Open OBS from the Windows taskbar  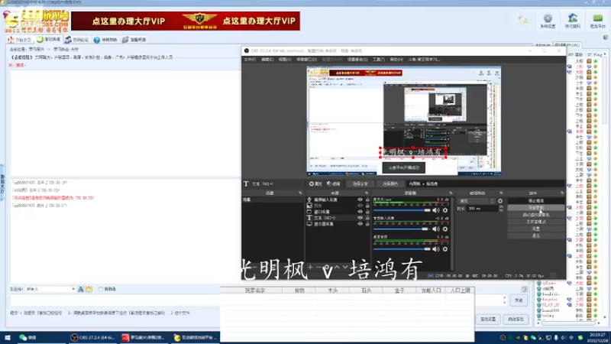[92, 338]
